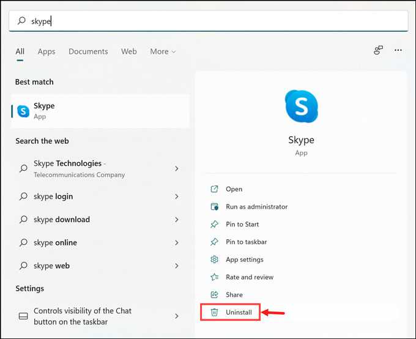416x339 pixels.
Task: Expand the Skype Technologies web result chevron
Action: (x=177, y=168)
